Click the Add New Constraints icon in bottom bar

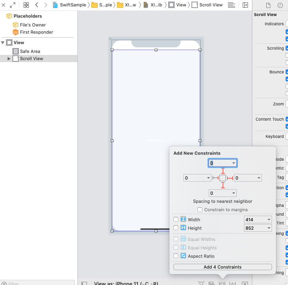point(222,283)
